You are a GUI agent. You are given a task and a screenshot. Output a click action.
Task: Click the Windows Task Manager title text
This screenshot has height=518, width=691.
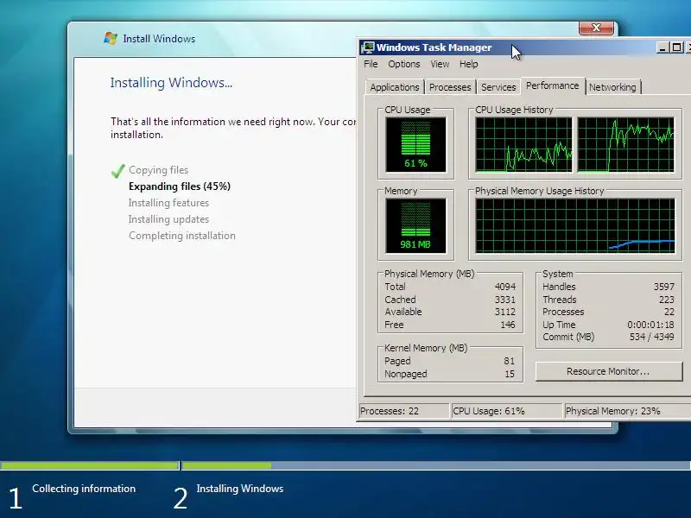434,47
